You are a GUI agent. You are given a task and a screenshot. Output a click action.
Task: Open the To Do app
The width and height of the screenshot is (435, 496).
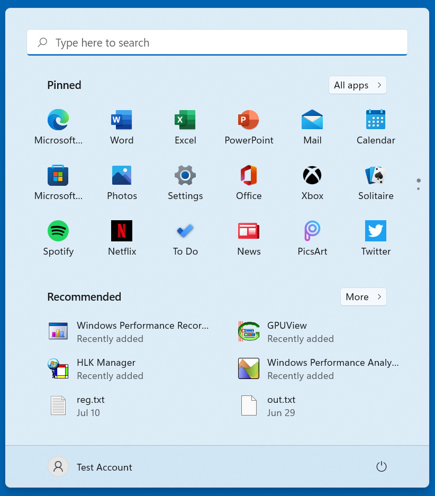(x=185, y=238)
